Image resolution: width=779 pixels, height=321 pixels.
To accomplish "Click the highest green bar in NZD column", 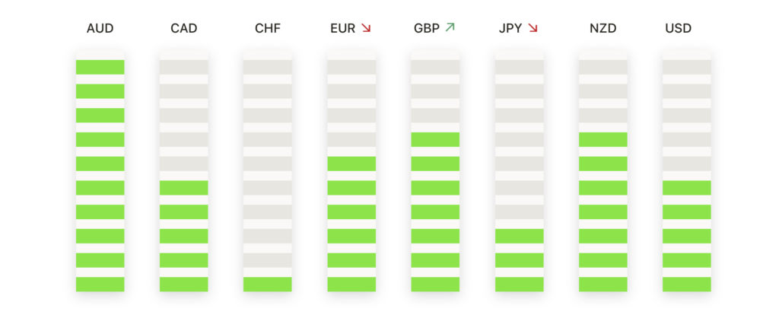I will click(x=603, y=139).
